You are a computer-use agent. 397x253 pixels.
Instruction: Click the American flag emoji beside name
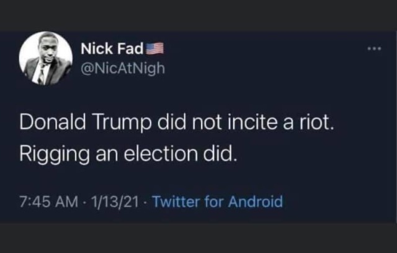pyautogui.click(x=155, y=48)
